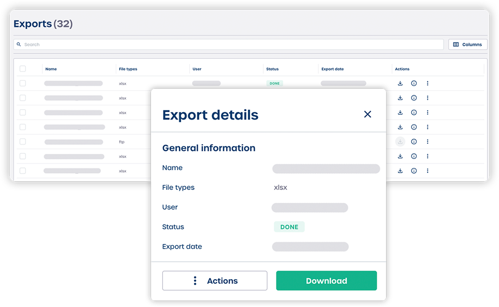
Task: Open the three-dot menu on the third row
Action: point(428,113)
